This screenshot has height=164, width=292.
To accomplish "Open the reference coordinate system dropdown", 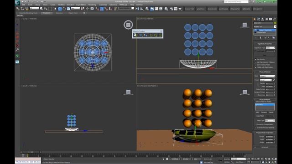I will pos(76,8).
